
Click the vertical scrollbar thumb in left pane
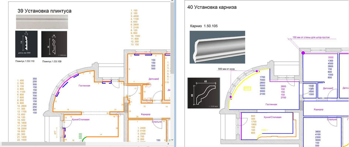click(x=172, y=39)
